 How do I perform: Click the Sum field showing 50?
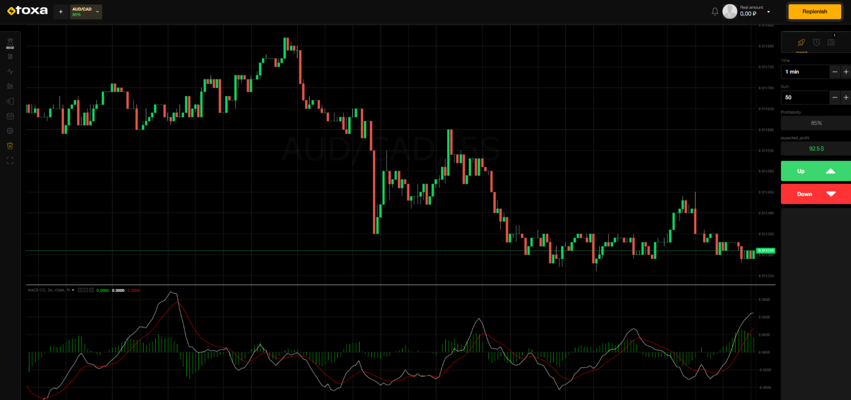pos(805,97)
